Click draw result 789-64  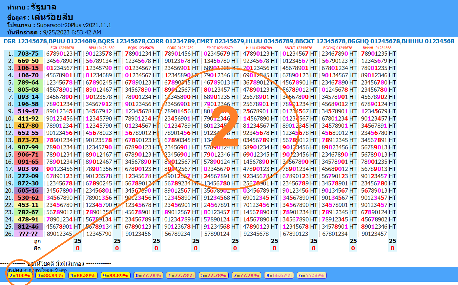[28, 83]
